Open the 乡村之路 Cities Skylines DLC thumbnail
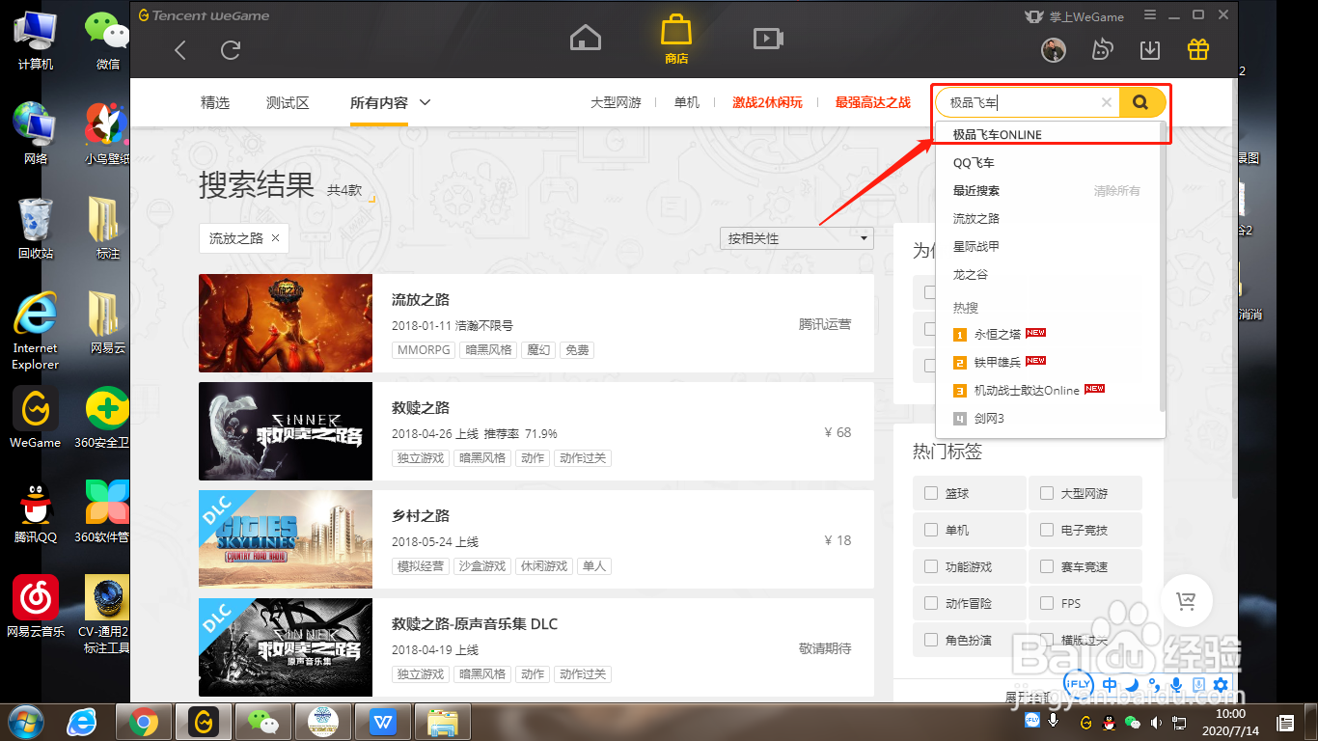 (286, 539)
